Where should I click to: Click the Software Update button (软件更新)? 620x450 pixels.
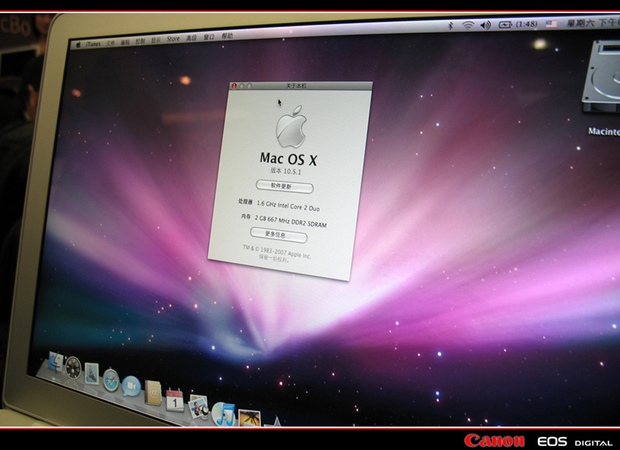point(285,188)
